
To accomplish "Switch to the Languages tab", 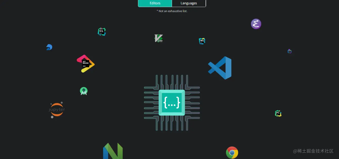I will click(x=189, y=3).
